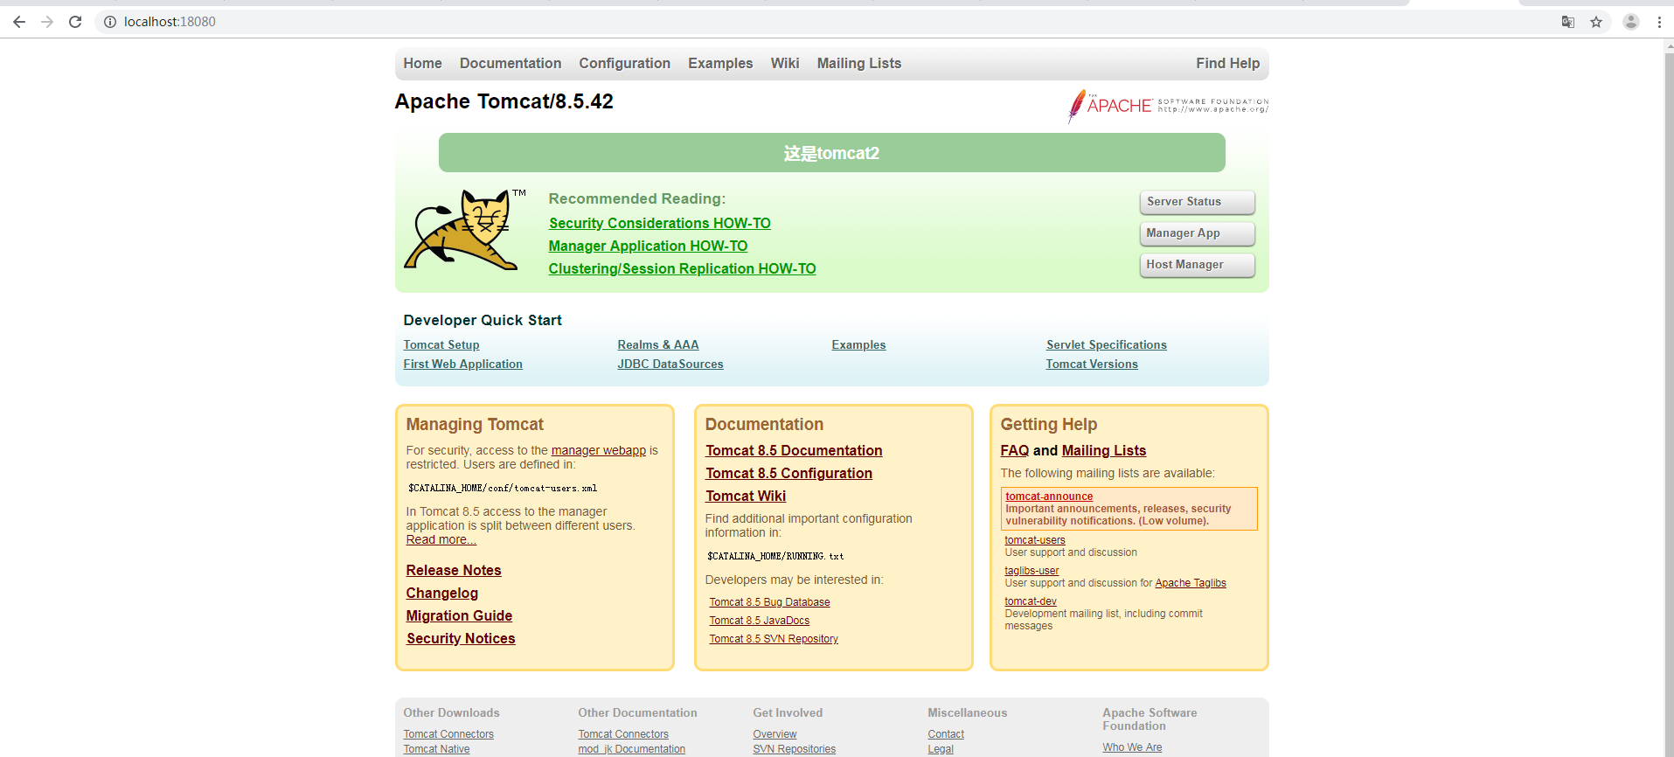Screen dimensions: 1674x757
Task: Open Chrome three-dot menu
Action: pos(1659,22)
